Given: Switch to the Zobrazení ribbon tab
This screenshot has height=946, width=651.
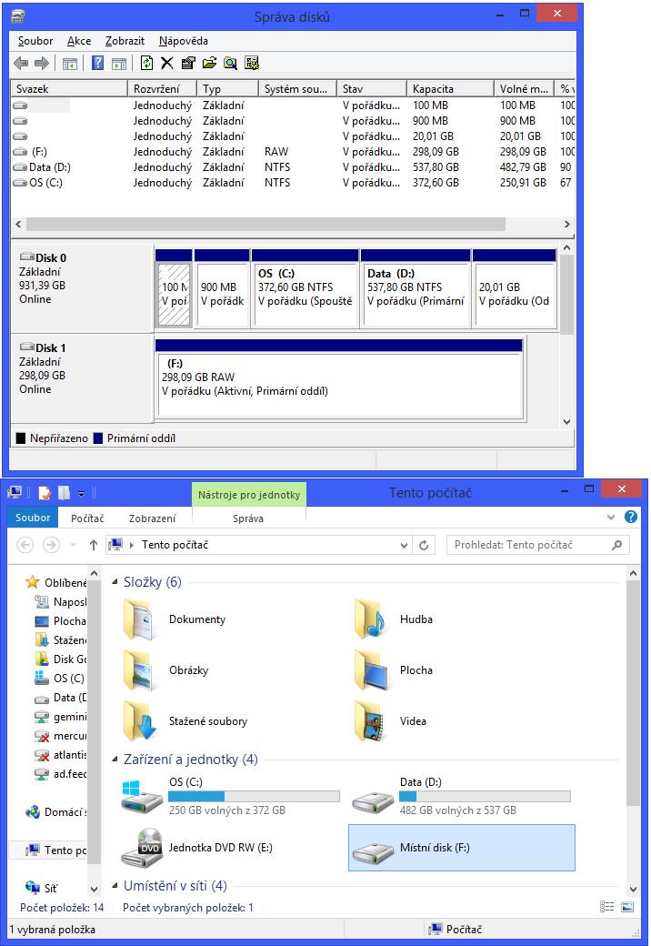Looking at the screenshot, I should pos(153,518).
